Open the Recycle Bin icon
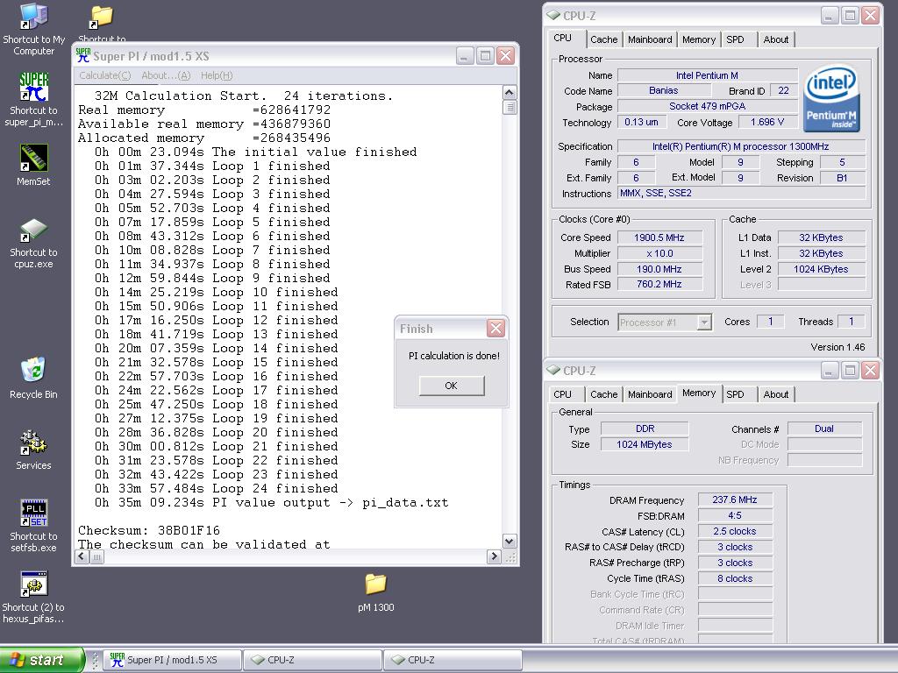Screen dimensions: 898x673 click(34, 371)
